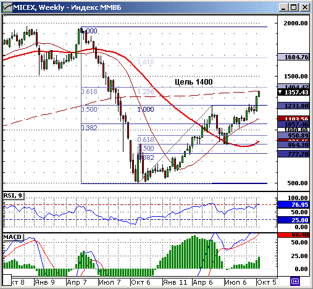Click the 'Янв 9' date on time axis
Image resolution: width=313 pixels, height=289 pixels.
pyautogui.click(x=44, y=282)
